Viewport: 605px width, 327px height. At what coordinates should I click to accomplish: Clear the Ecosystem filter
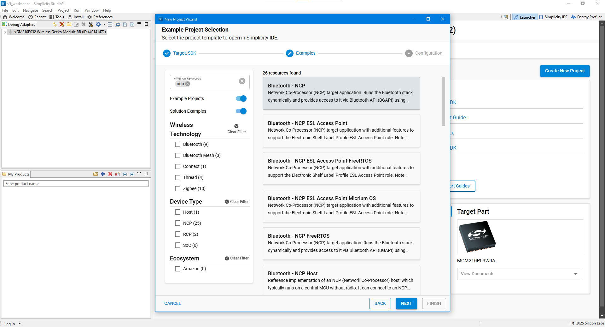237,258
